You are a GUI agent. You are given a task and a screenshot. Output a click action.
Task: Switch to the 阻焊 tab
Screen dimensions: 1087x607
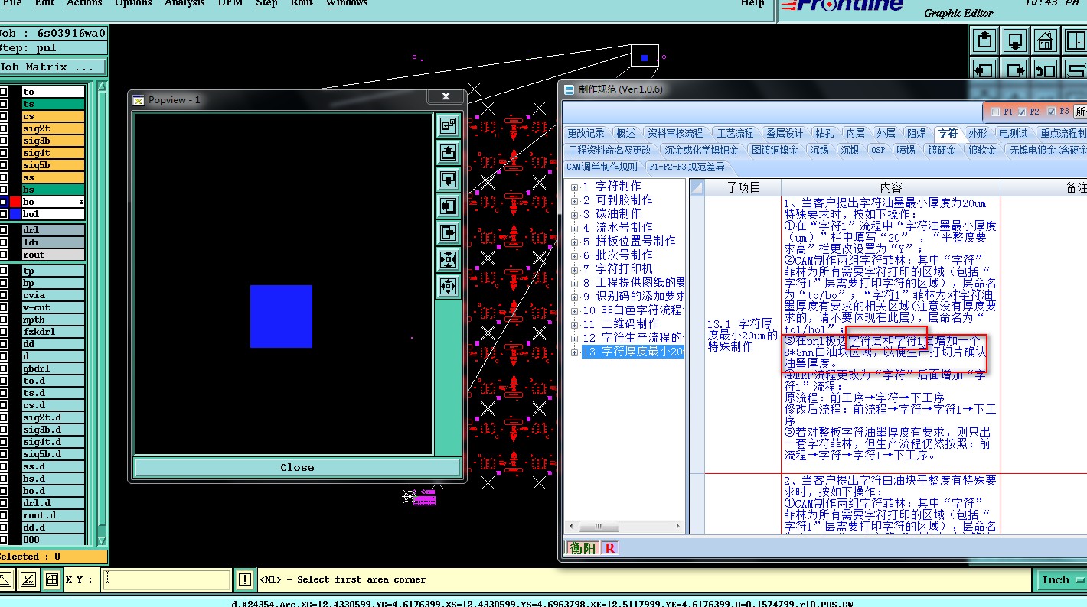tap(916, 133)
